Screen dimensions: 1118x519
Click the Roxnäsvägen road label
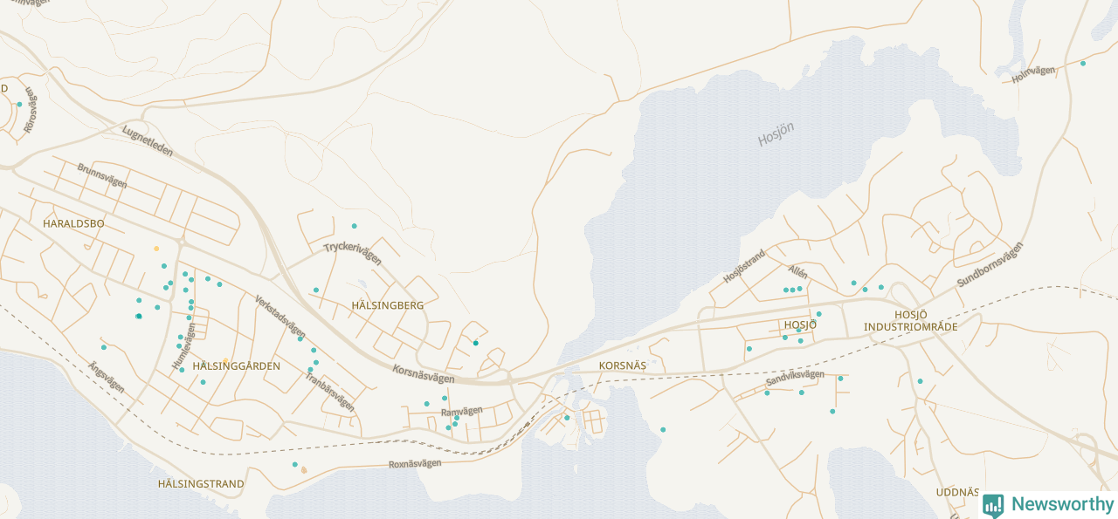[x=415, y=464]
